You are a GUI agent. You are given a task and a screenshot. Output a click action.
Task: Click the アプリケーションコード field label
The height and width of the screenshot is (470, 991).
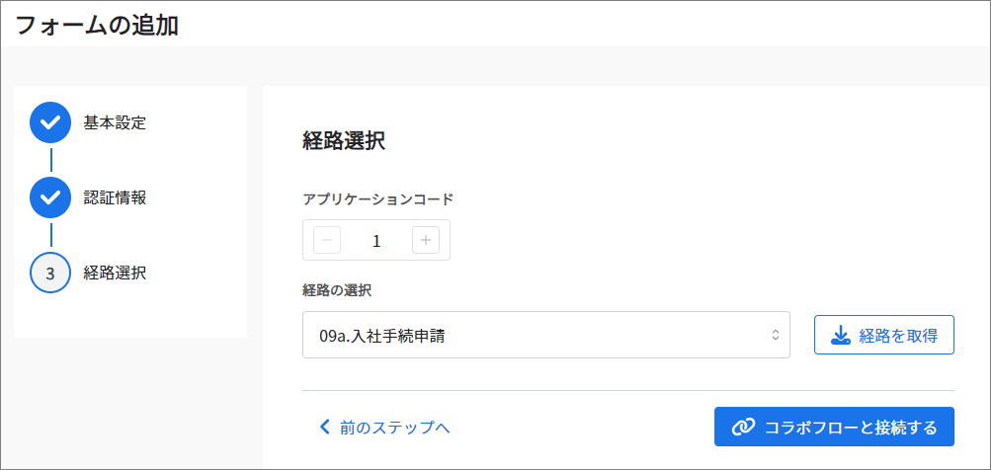378,199
